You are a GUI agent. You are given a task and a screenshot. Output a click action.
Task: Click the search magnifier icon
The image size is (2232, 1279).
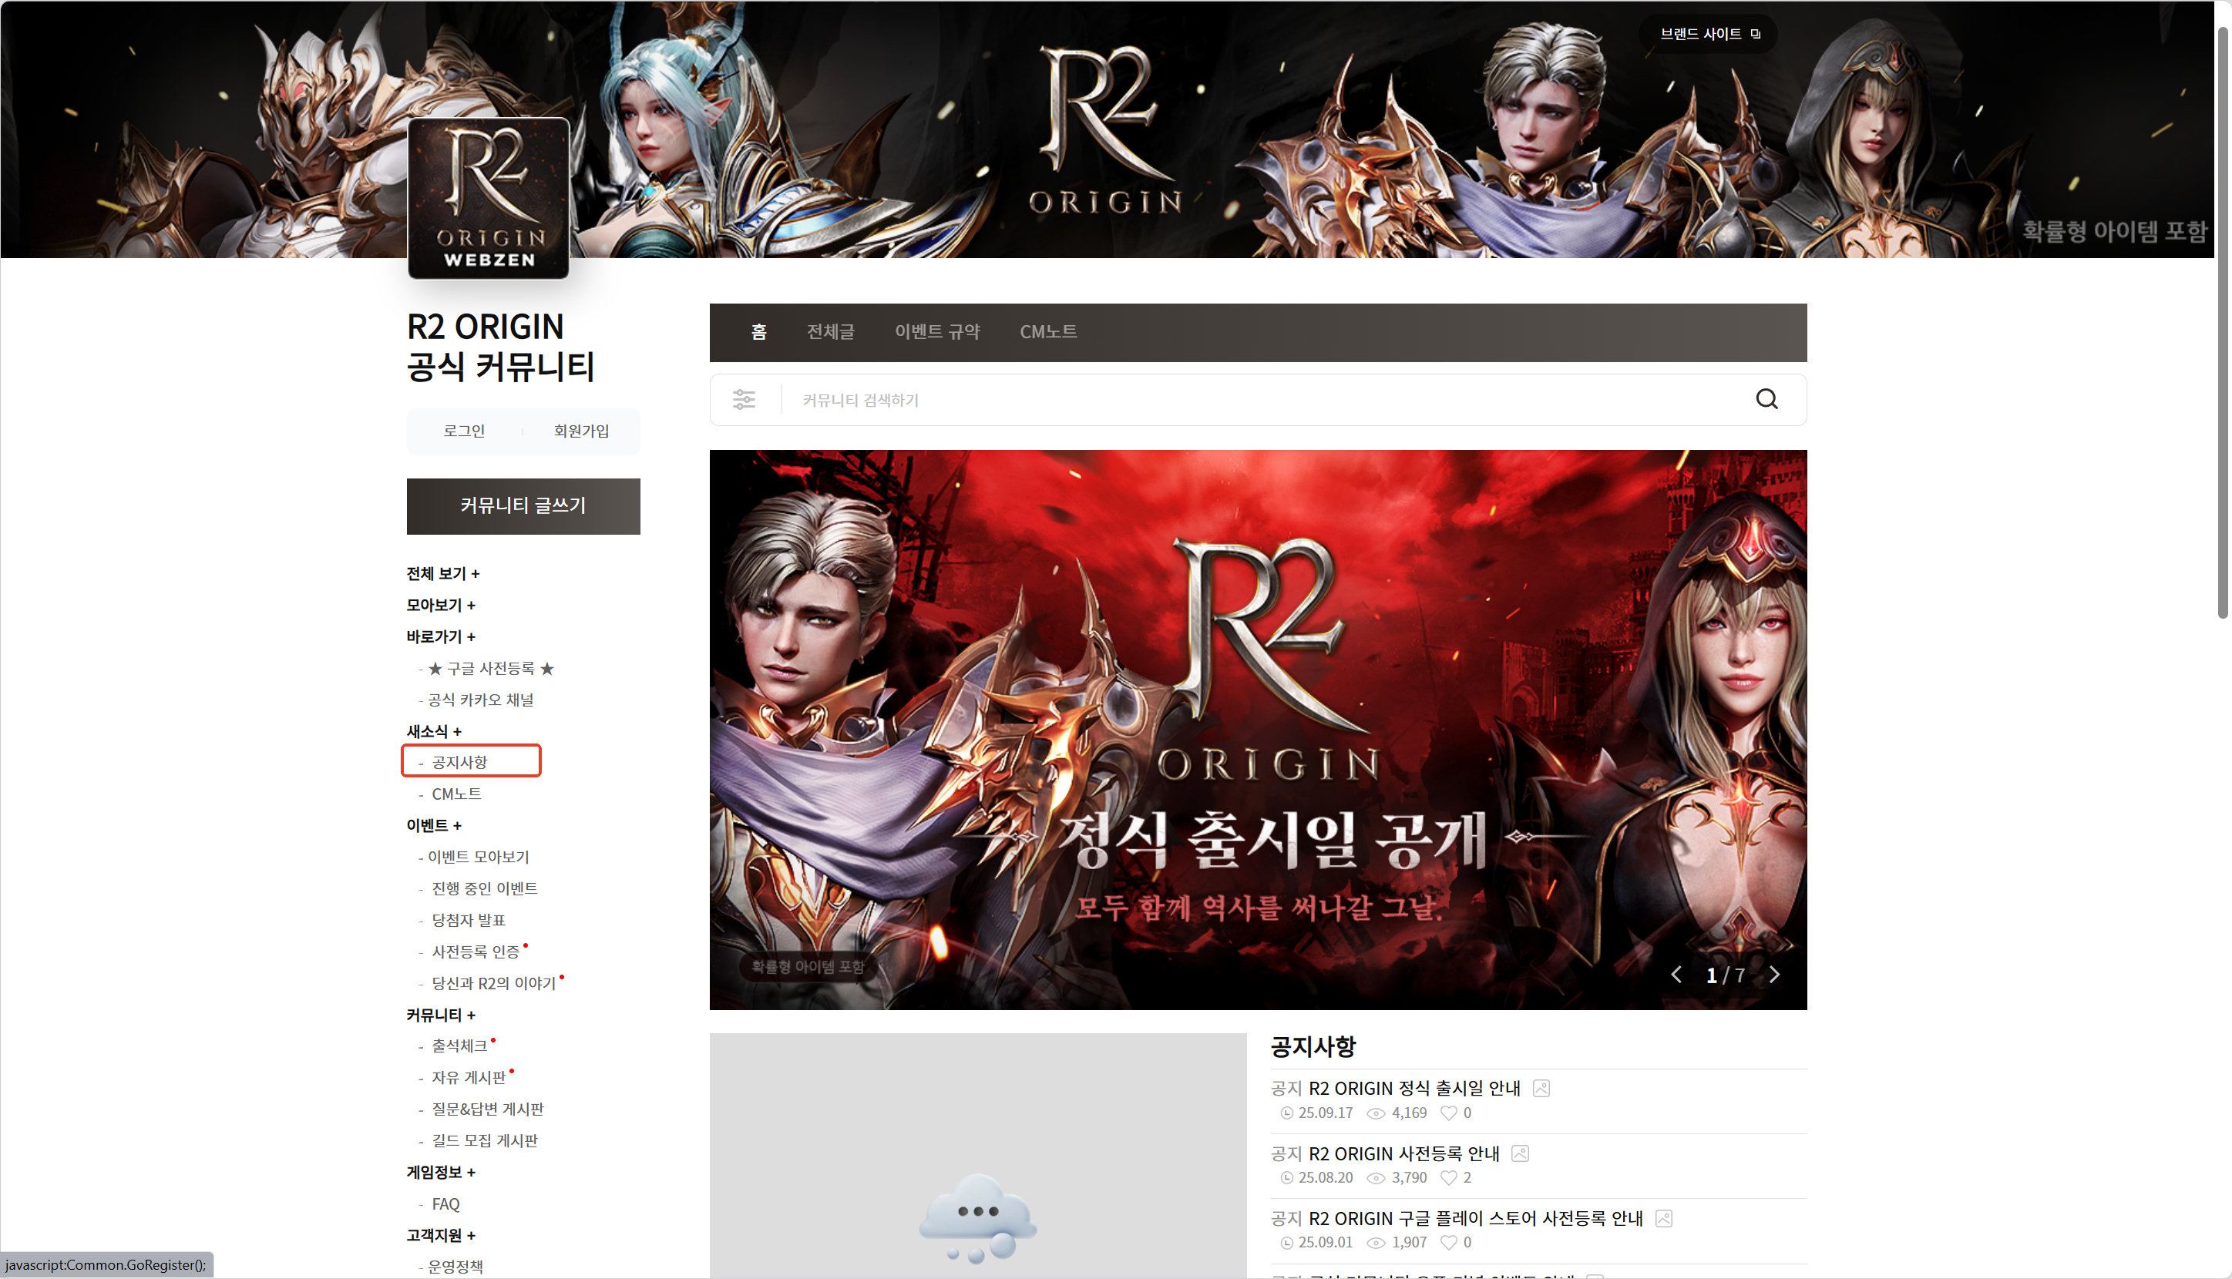click(x=1766, y=400)
